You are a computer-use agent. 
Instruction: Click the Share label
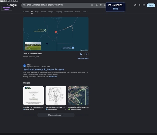click(x=86, y=58)
